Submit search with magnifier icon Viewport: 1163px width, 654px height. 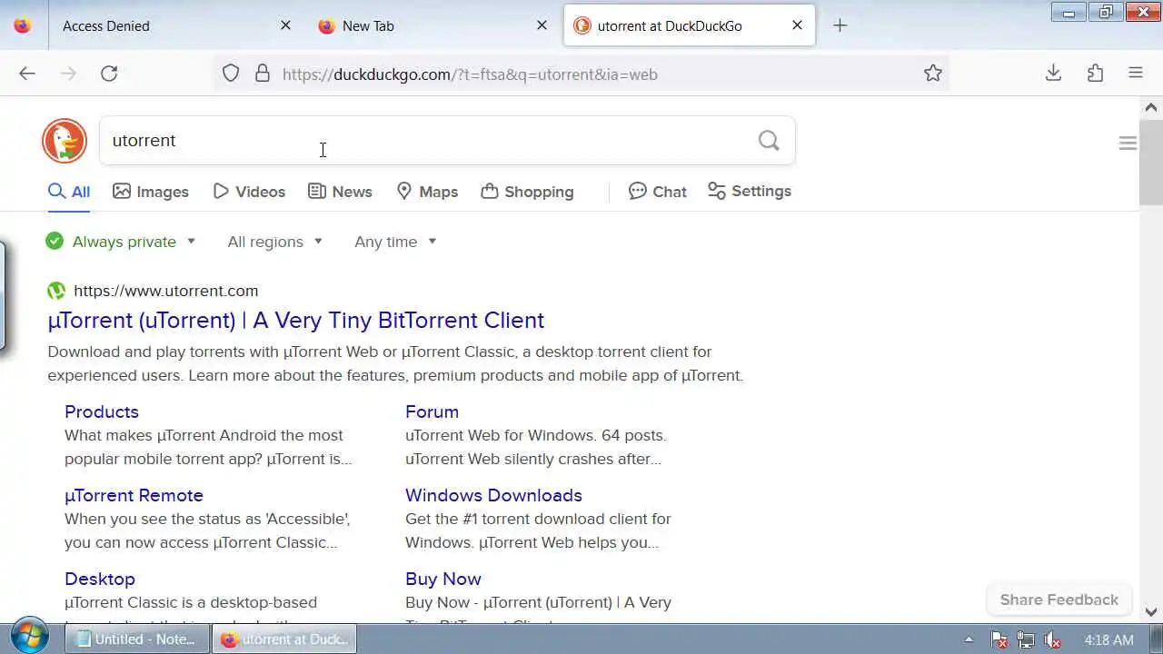tap(769, 141)
